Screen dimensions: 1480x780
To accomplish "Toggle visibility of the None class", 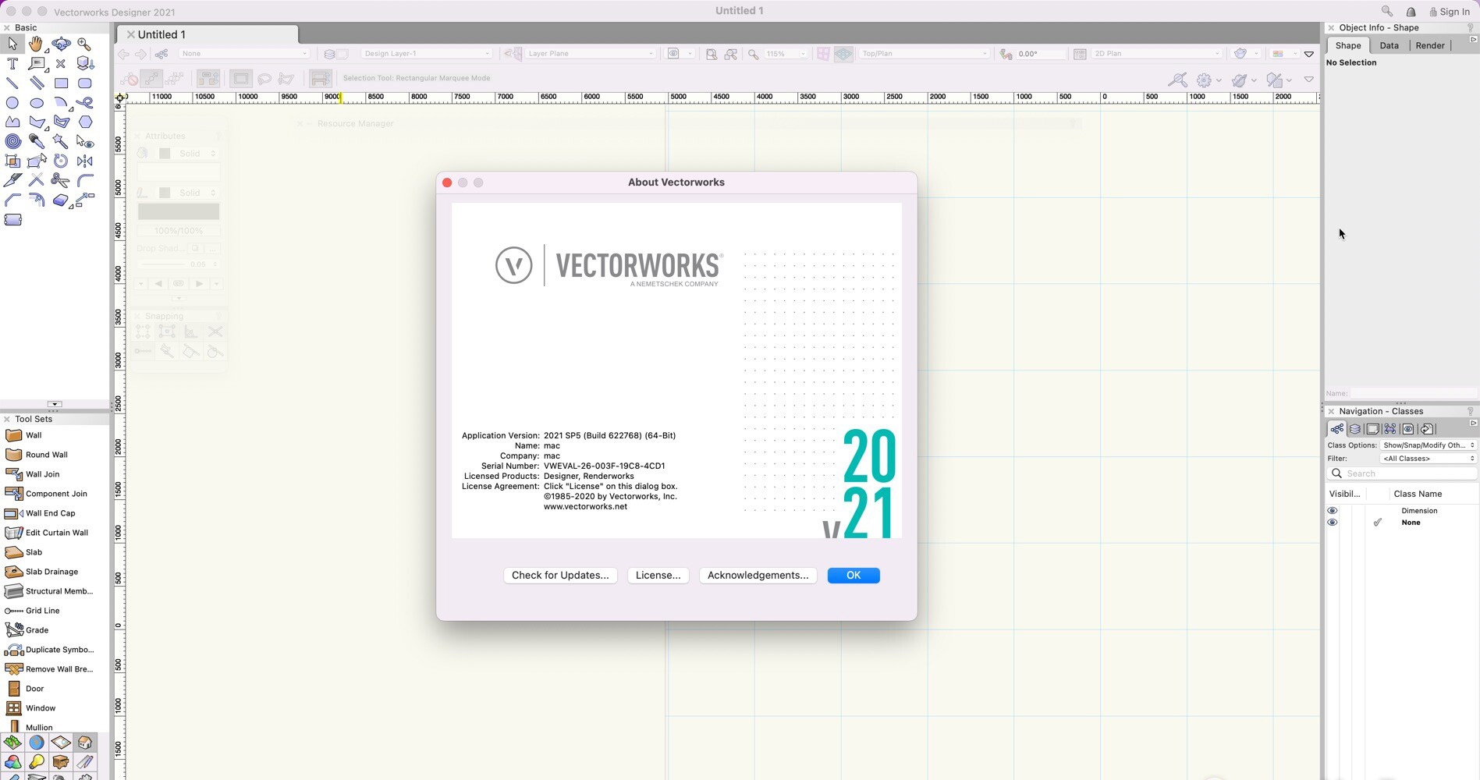I will click(1333, 523).
